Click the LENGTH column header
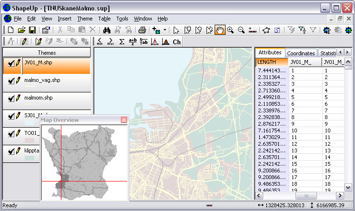Screen dimensions: 355x211 click(x=272, y=62)
